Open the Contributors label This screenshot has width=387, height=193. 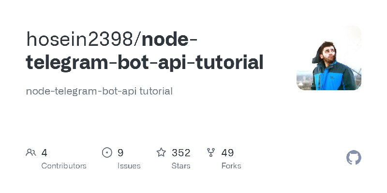tap(64, 166)
